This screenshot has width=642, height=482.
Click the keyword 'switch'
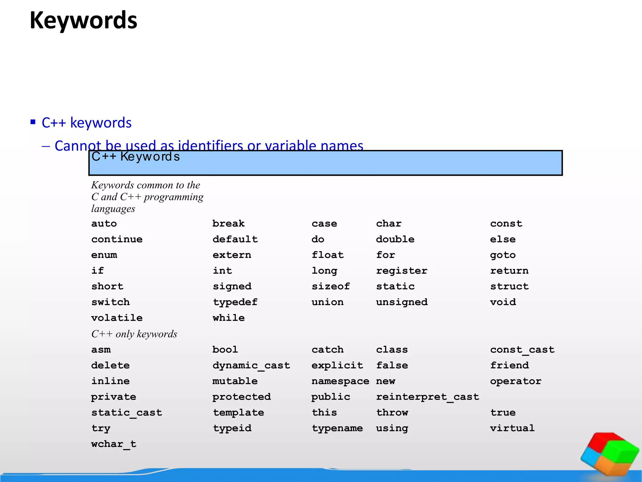[110, 302]
